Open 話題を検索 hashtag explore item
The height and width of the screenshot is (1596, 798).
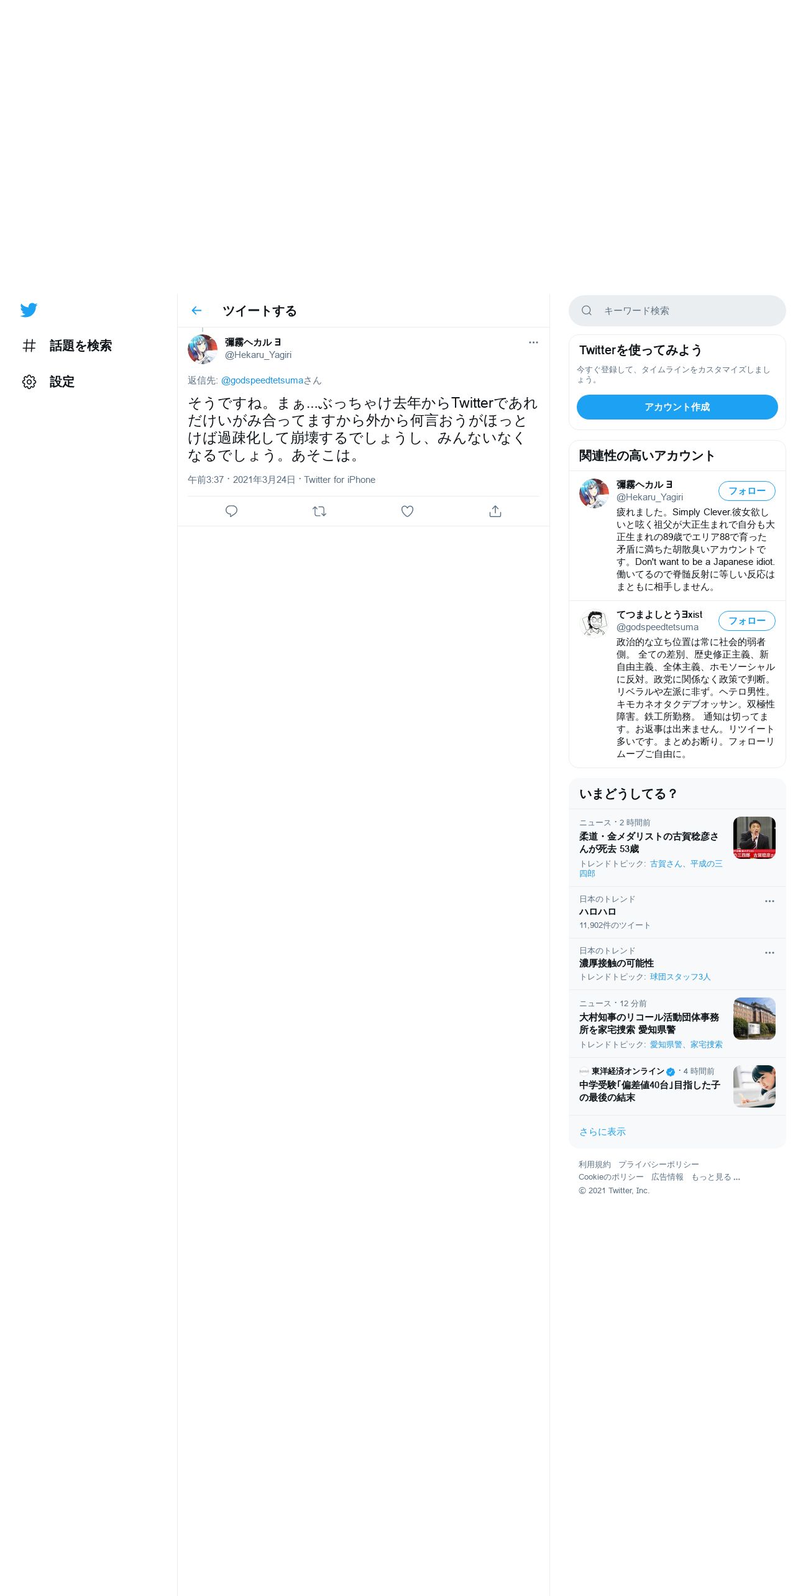coord(67,346)
